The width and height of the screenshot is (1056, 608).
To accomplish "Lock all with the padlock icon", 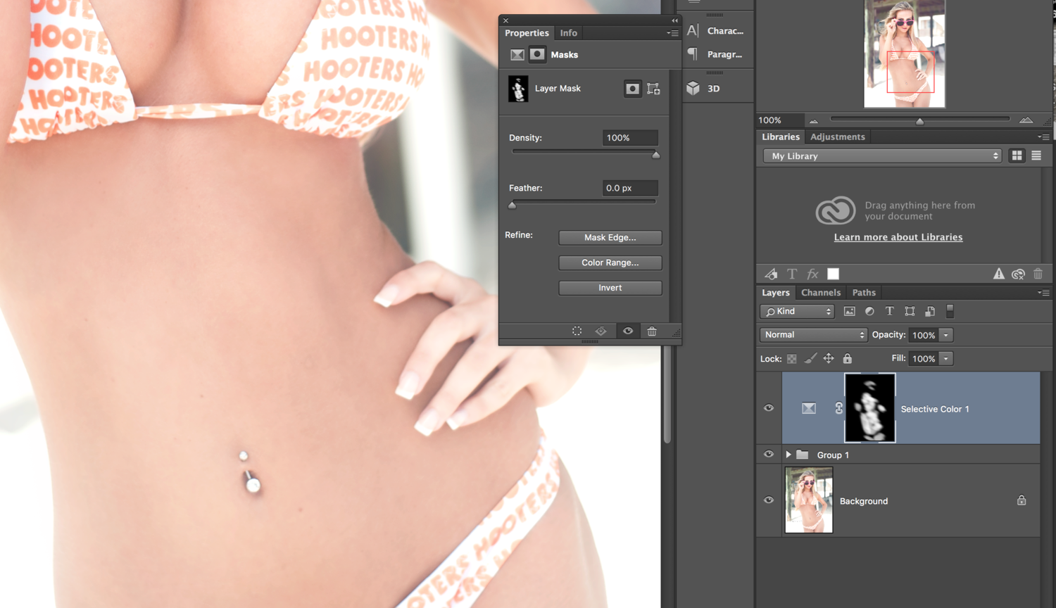I will pos(848,359).
